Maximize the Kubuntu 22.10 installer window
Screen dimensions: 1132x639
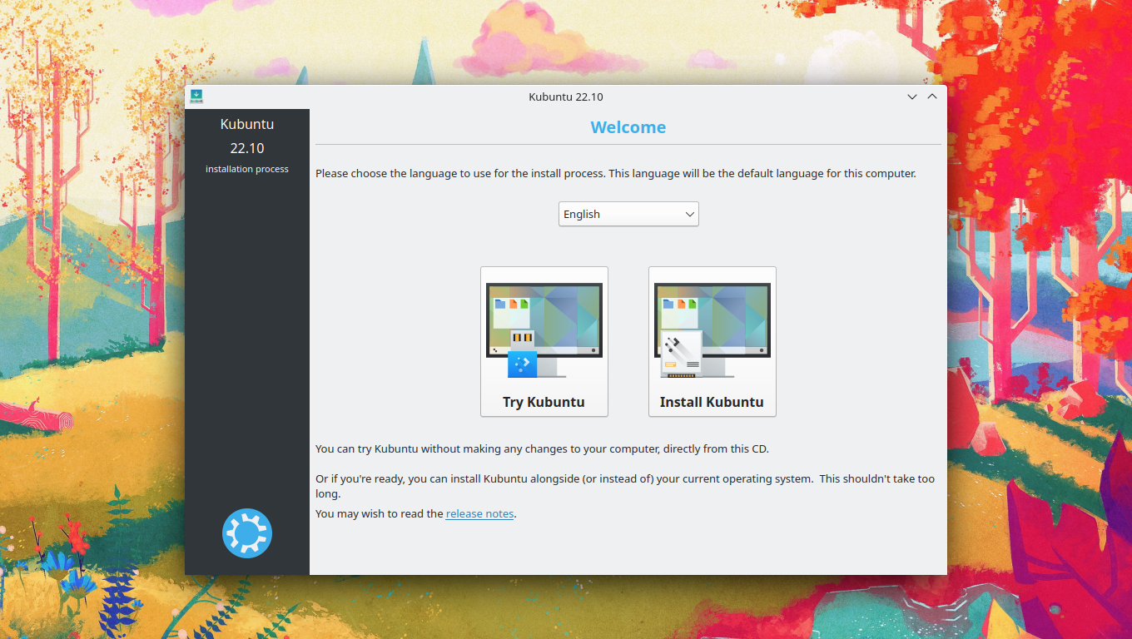(x=932, y=97)
